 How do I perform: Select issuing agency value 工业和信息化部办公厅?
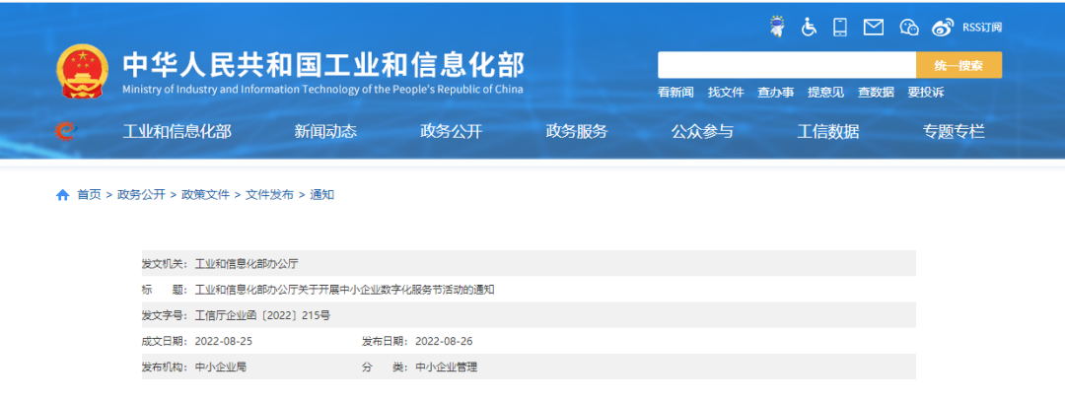tap(247, 263)
